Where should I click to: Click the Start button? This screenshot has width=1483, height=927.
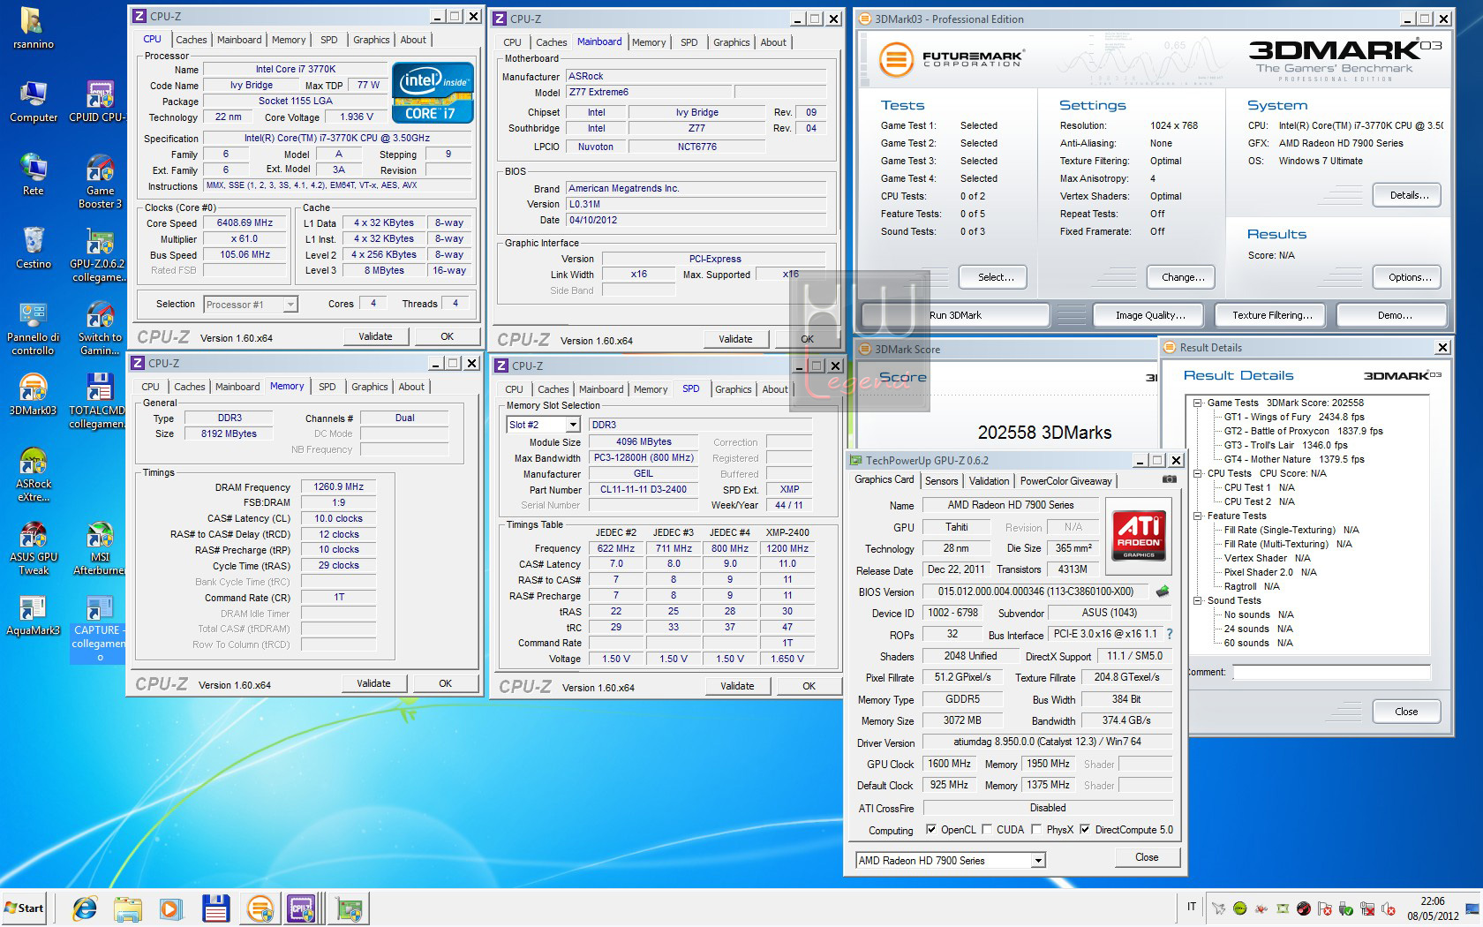pyautogui.click(x=24, y=908)
